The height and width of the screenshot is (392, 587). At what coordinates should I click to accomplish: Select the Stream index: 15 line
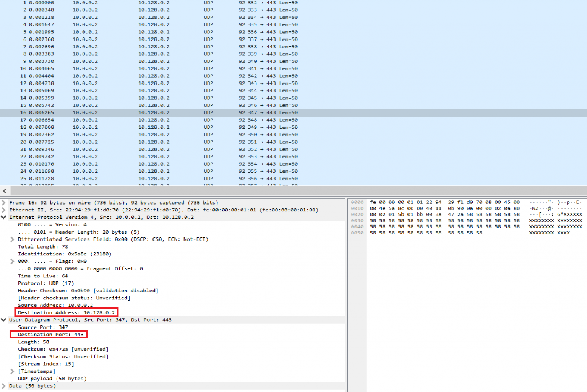pyautogui.click(x=46, y=364)
